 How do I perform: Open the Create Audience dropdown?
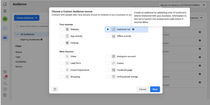point(27,18)
